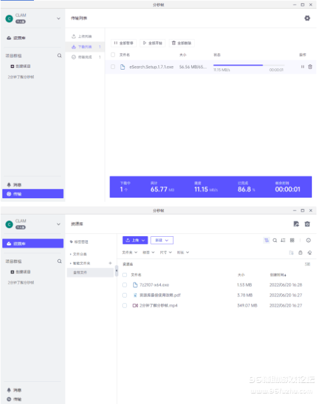Viewport: 320px width, 404px height.
Task: Open the transfer settings gear icon
Action: [307, 18]
